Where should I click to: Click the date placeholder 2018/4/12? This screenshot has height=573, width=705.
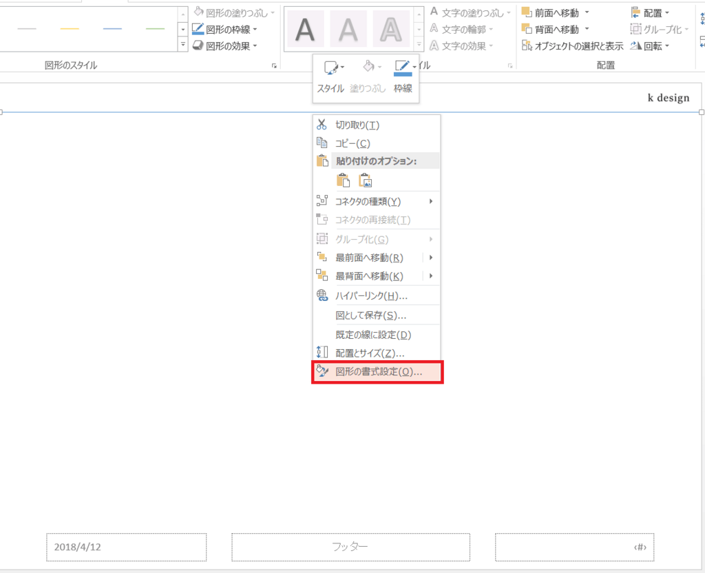pos(127,547)
